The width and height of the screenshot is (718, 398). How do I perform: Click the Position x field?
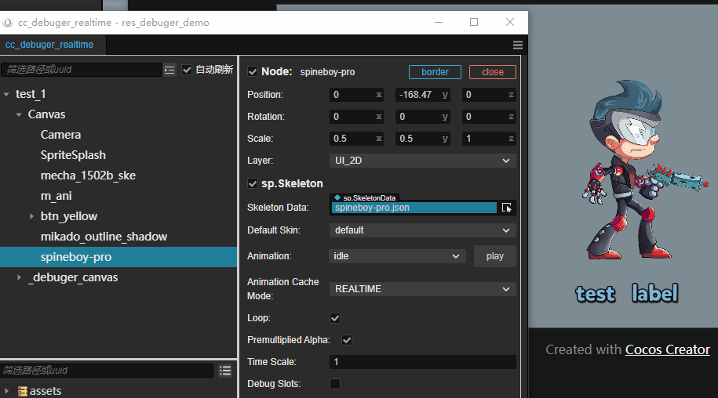pos(357,95)
